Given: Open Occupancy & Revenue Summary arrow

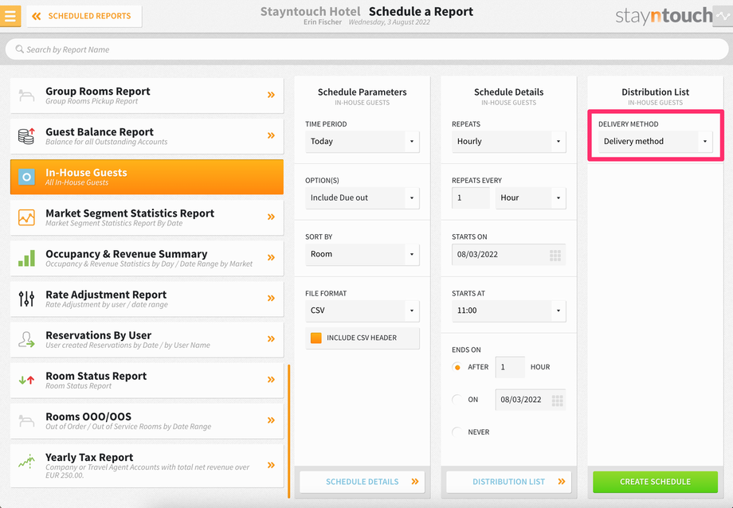Looking at the screenshot, I should coord(271,257).
